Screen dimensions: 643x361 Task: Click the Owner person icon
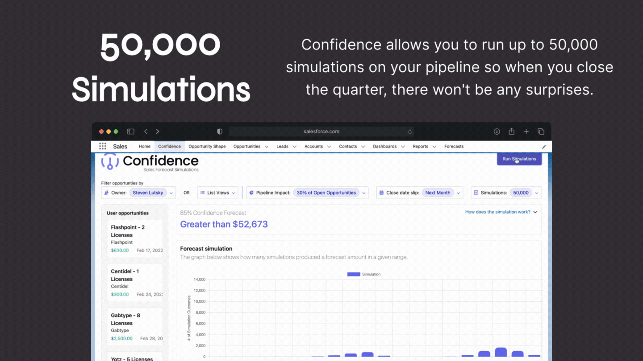(106, 193)
